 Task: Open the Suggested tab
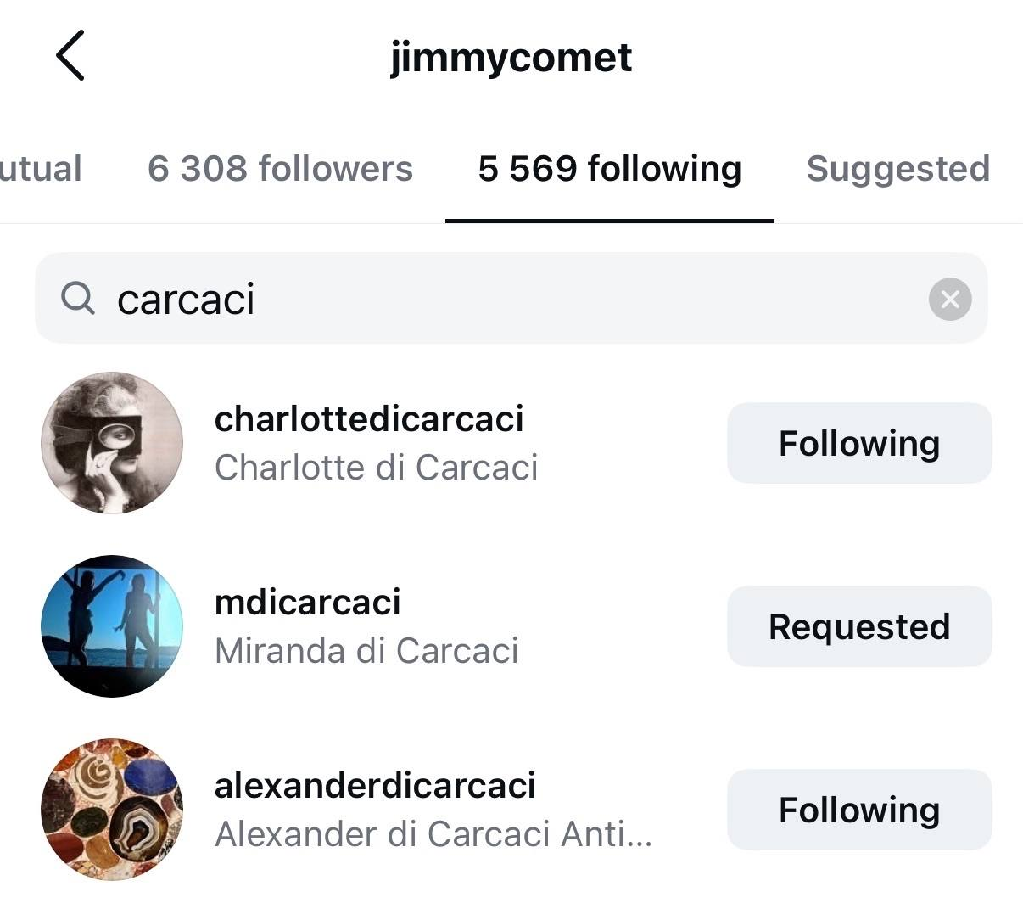(x=897, y=168)
